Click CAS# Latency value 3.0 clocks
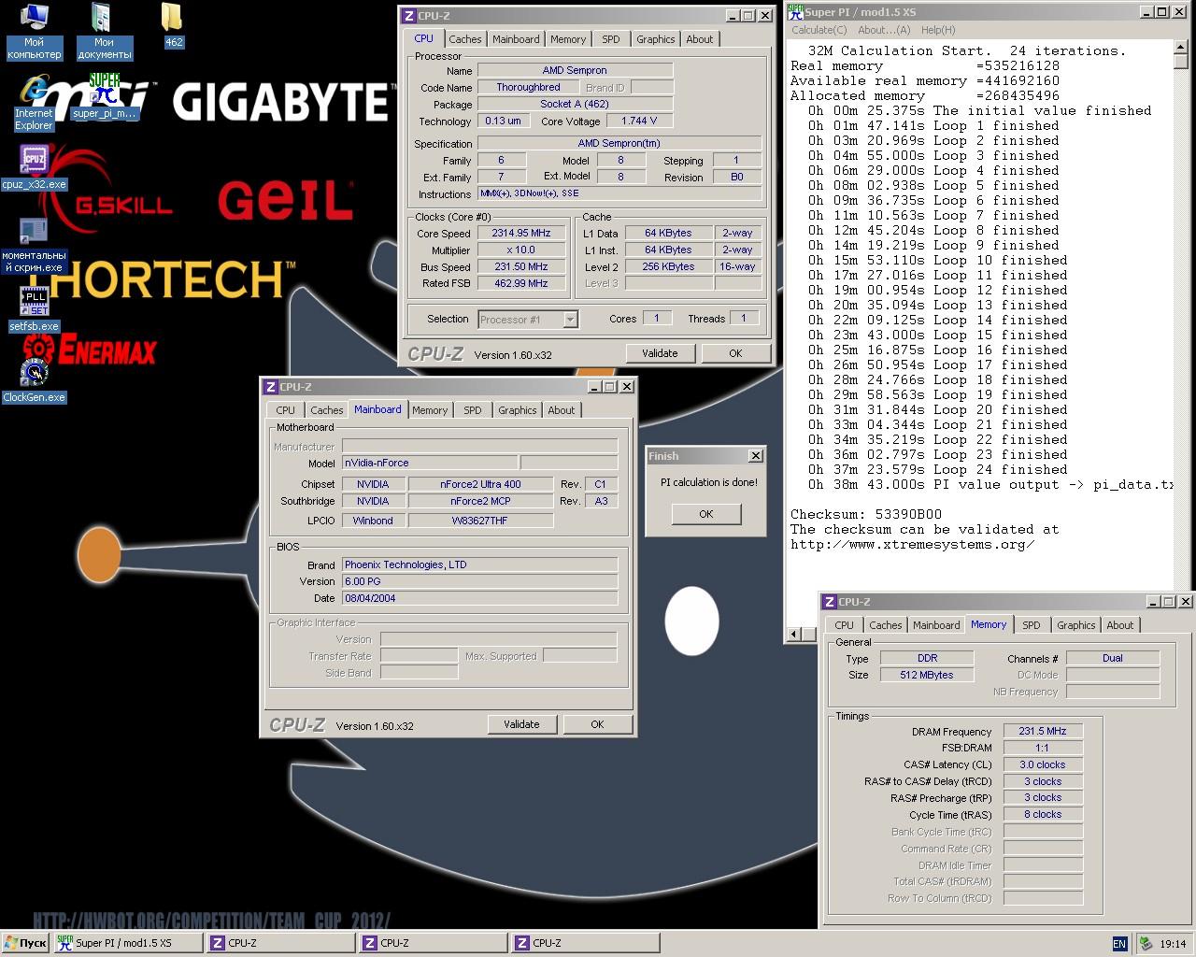1196x957 pixels. coord(1043,764)
